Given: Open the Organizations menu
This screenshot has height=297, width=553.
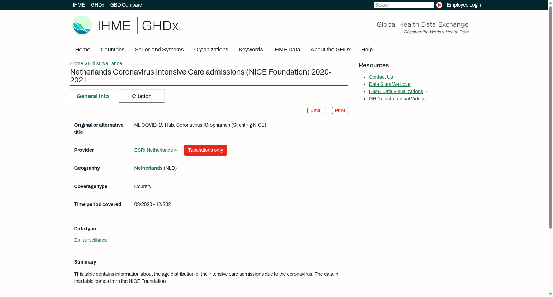Looking at the screenshot, I should click(211, 49).
